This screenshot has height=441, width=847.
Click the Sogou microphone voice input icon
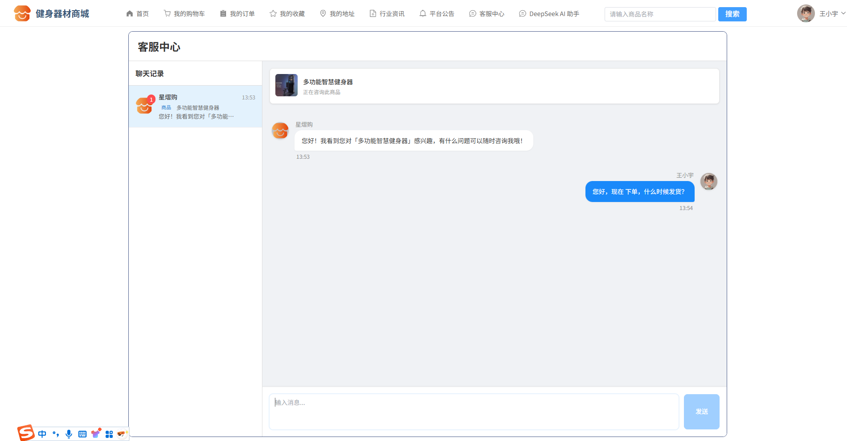(69, 434)
